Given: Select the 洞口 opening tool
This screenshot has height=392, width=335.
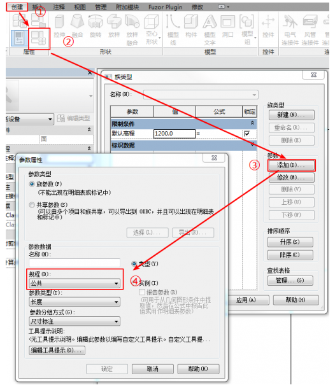Looking at the screenshot, I should tap(227, 26).
